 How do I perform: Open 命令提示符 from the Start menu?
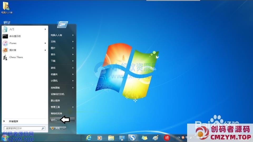coord(15,36)
